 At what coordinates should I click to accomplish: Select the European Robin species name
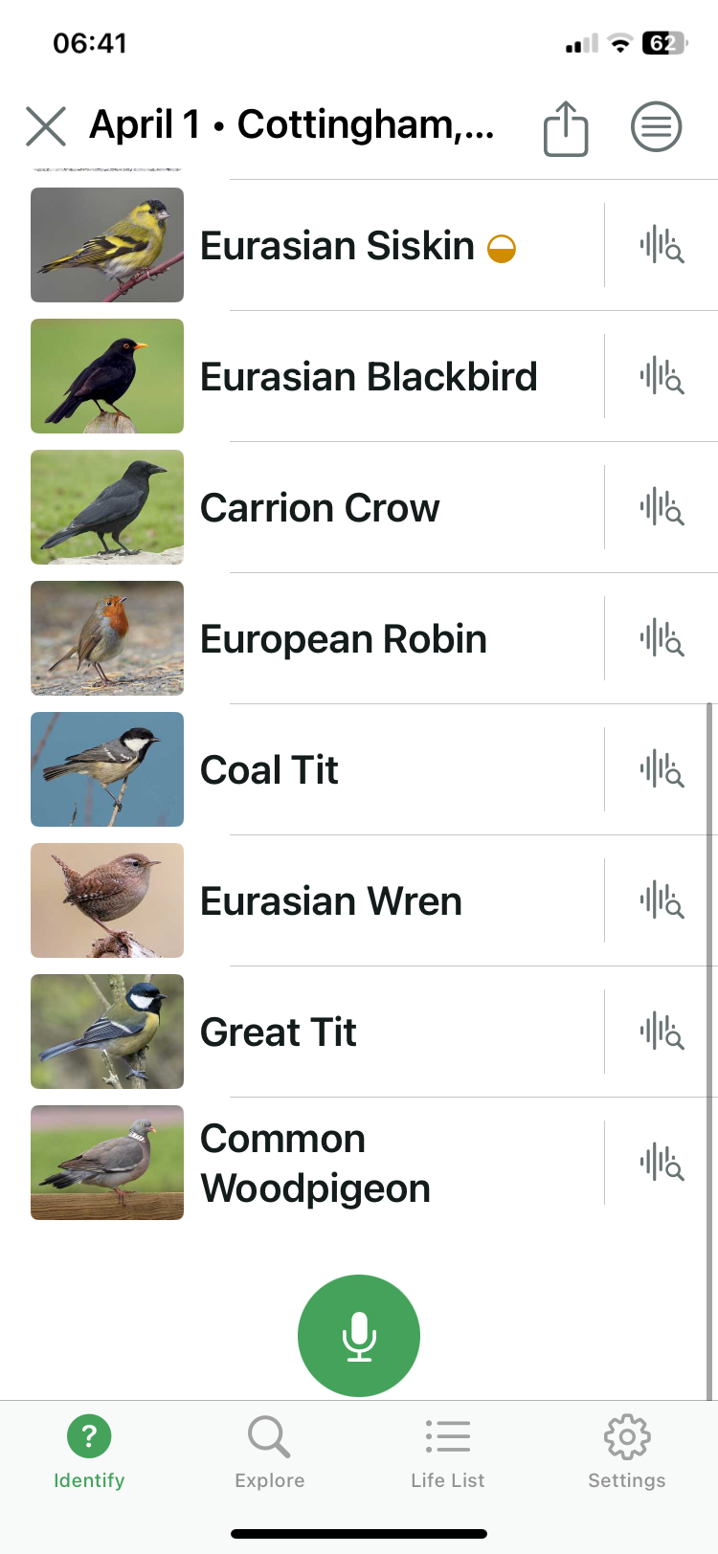coord(344,639)
